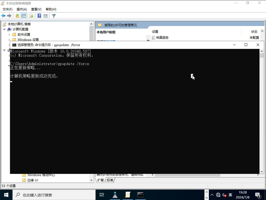This screenshot has height=200, width=266.
Task: Click the settings list scroll-left arrow
Action: pyautogui.click(x=152, y=175)
